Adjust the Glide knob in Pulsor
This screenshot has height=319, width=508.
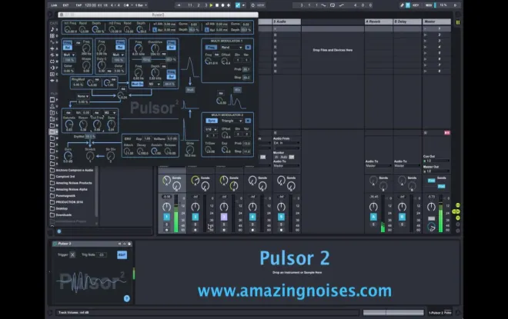(x=190, y=149)
